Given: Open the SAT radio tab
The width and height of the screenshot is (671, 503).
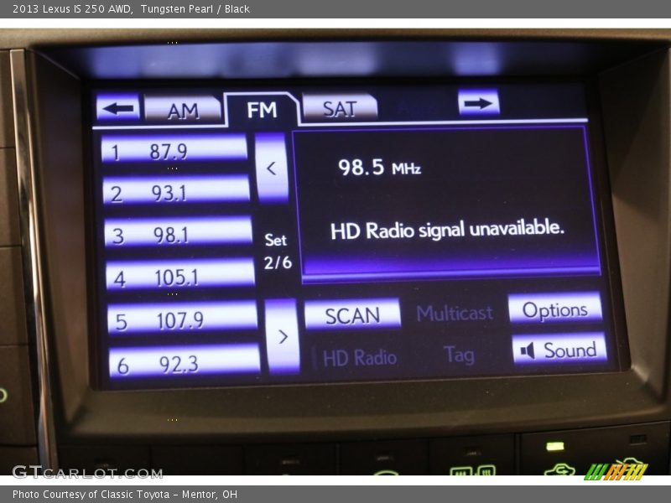Looking at the screenshot, I should pos(340,107).
